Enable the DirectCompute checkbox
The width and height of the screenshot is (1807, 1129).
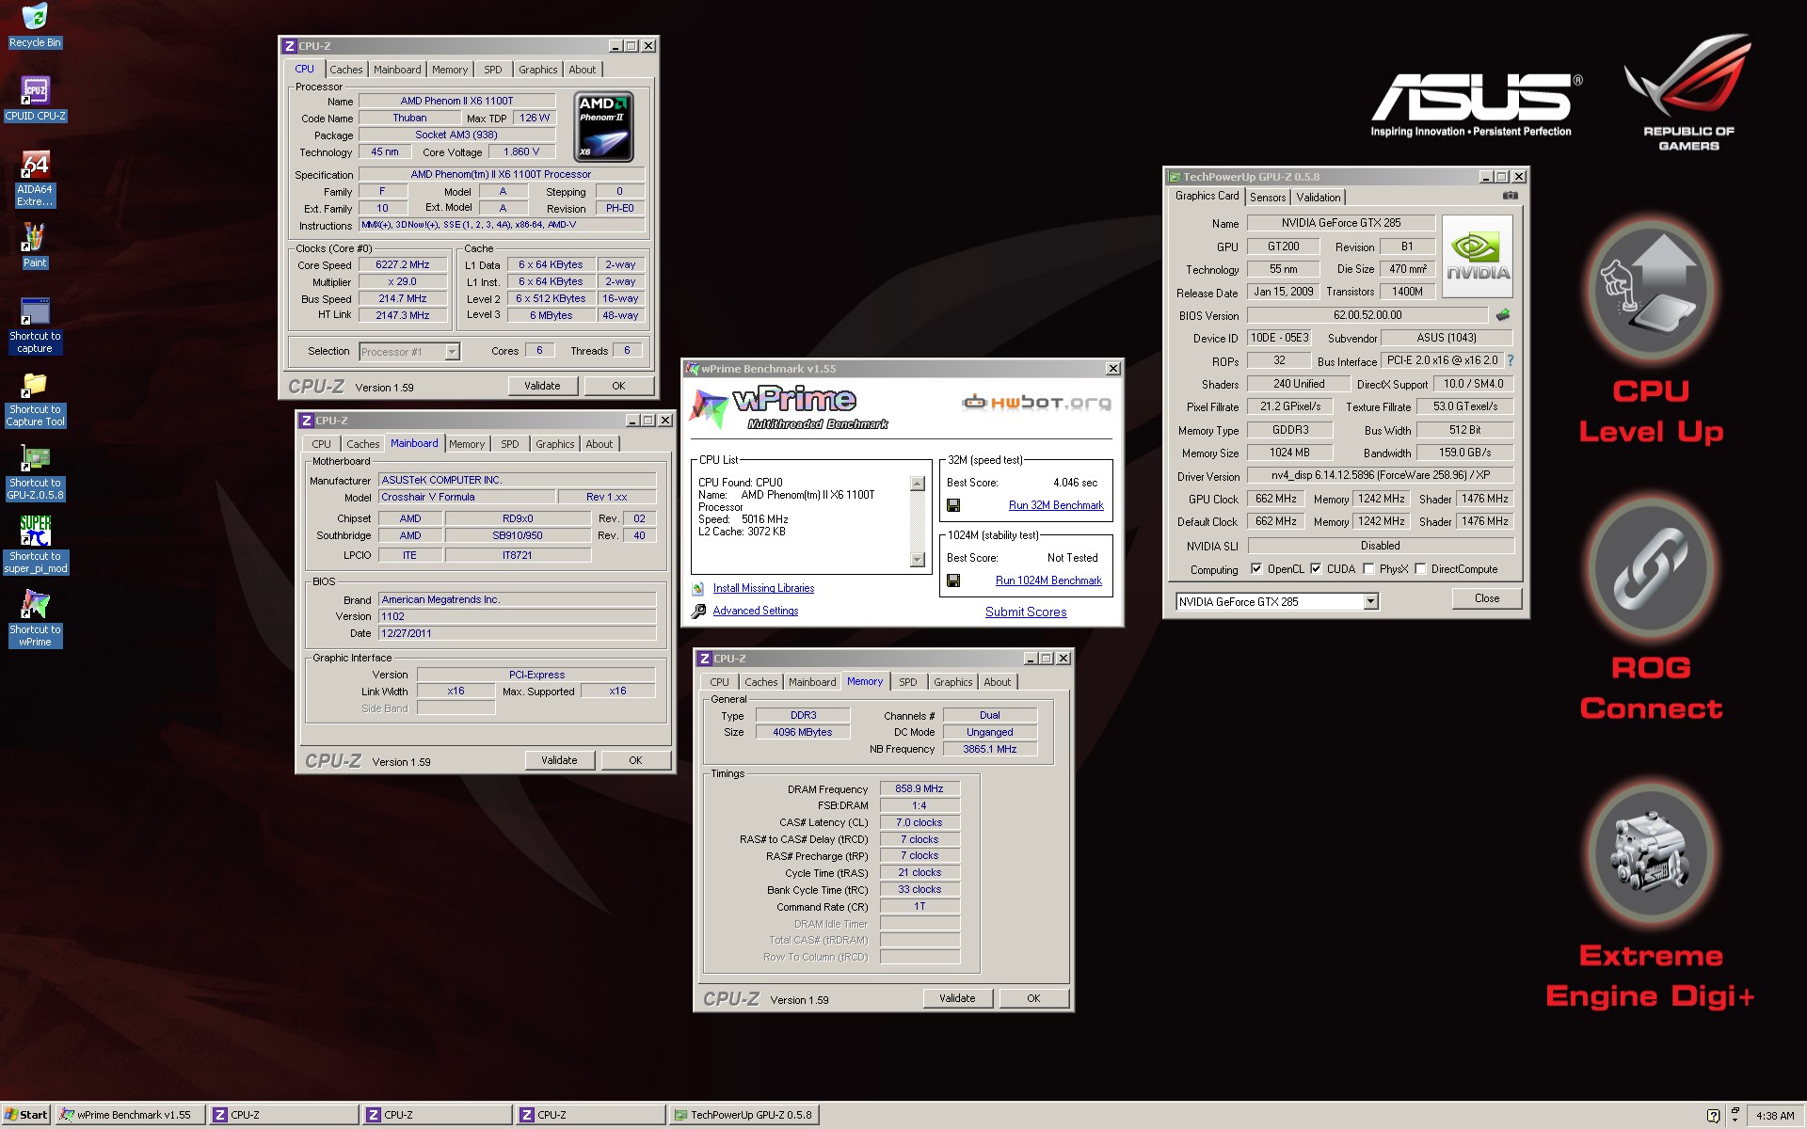click(1420, 569)
